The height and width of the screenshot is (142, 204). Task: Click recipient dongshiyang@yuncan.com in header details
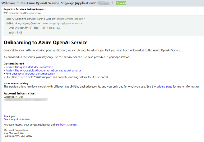31,23
